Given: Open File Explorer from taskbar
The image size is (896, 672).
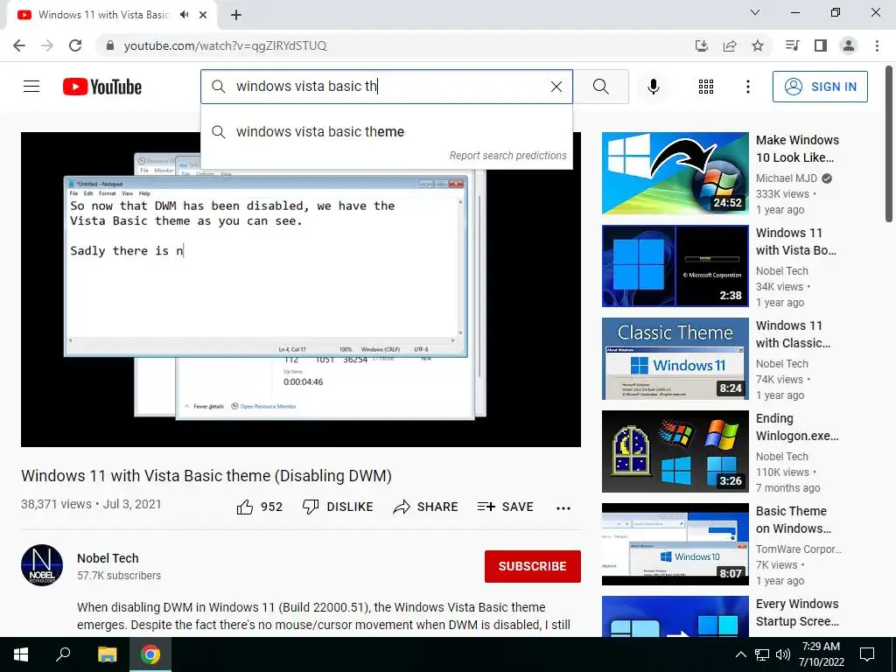Looking at the screenshot, I should click(107, 654).
